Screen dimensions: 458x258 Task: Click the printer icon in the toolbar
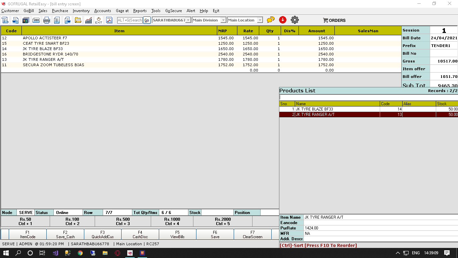click(x=47, y=20)
